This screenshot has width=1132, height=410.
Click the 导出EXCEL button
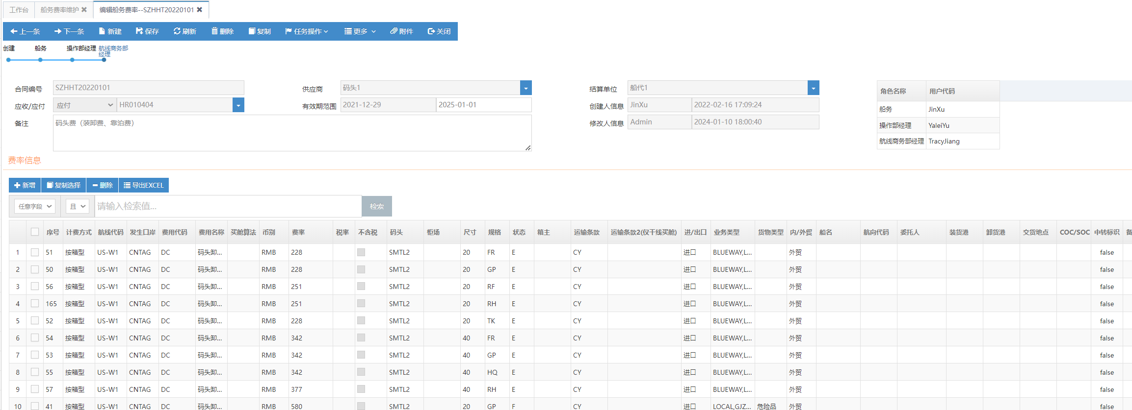point(144,185)
